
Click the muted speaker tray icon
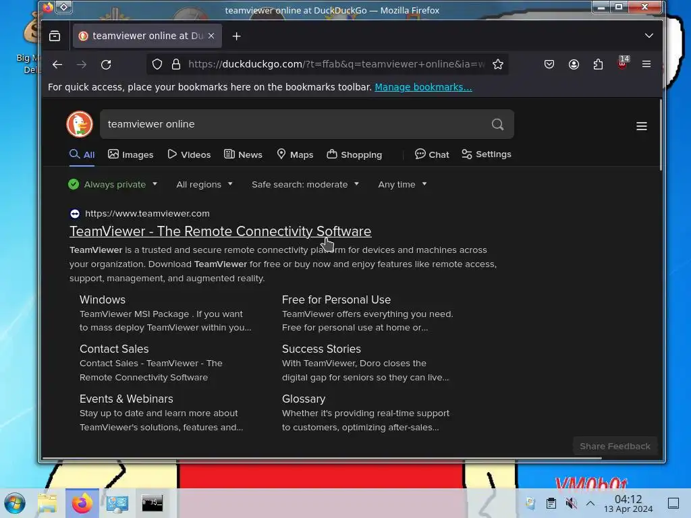(x=571, y=503)
